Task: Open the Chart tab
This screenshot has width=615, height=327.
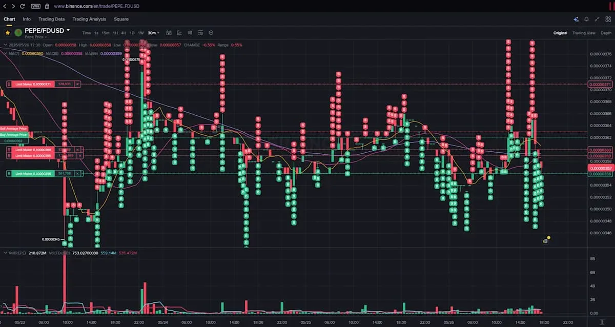Action: tap(9, 19)
